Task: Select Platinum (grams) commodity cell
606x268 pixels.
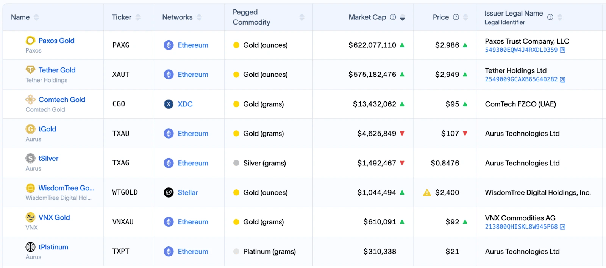Action: pos(269,251)
